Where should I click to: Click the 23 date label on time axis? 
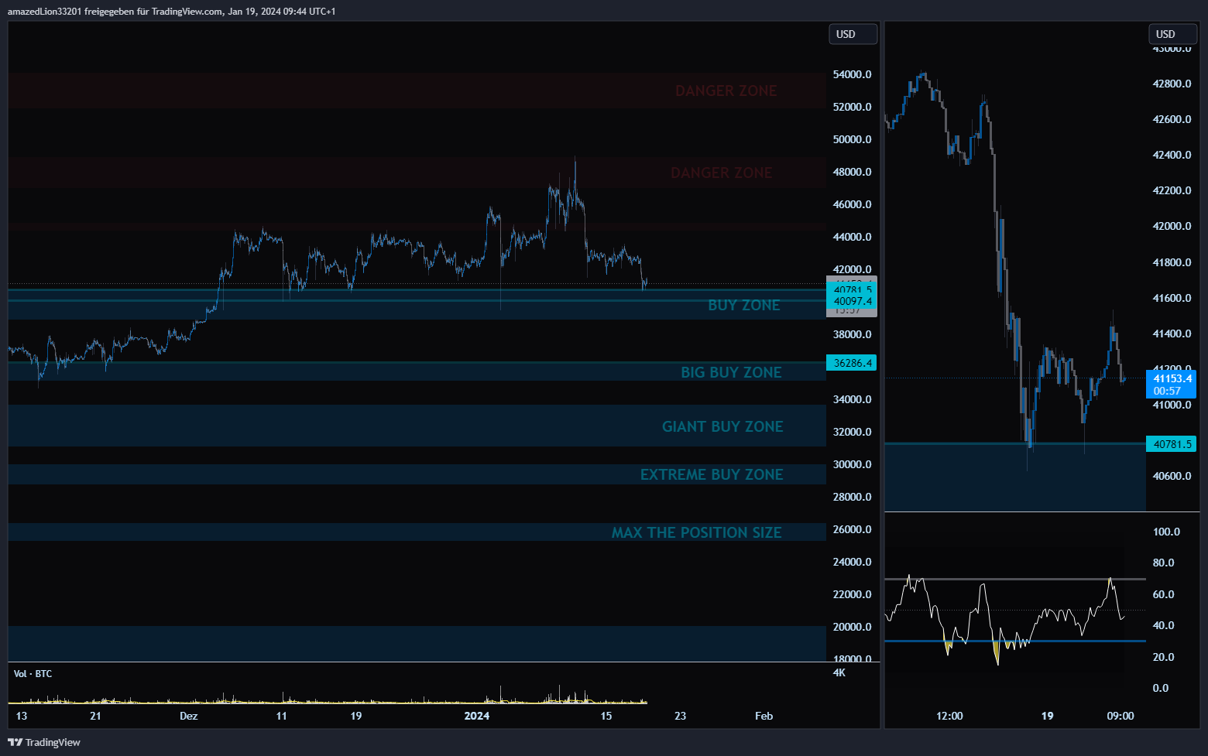[680, 716]
